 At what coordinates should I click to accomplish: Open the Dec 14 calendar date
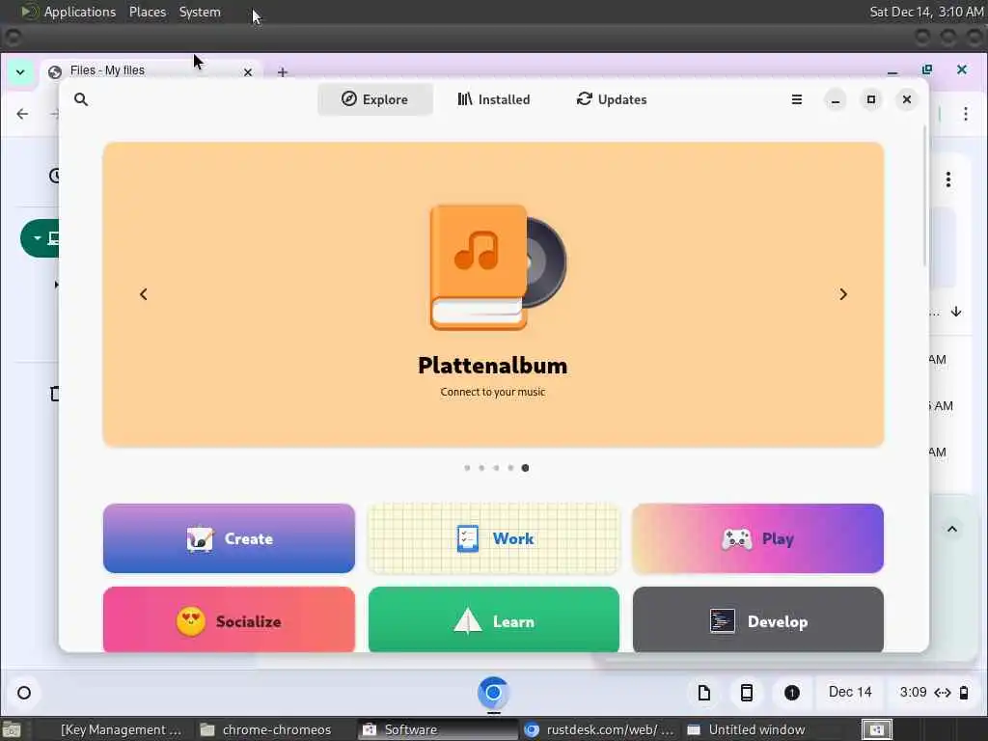pyautogui.click(x=850, y=693)
